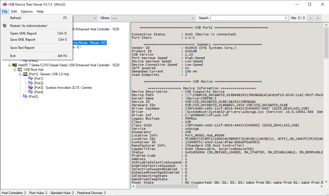Click the Restart 'As Administrator' shield icon
Image resolution: width=329 pixels, height=196 pixels.
[x=4, y=25]
